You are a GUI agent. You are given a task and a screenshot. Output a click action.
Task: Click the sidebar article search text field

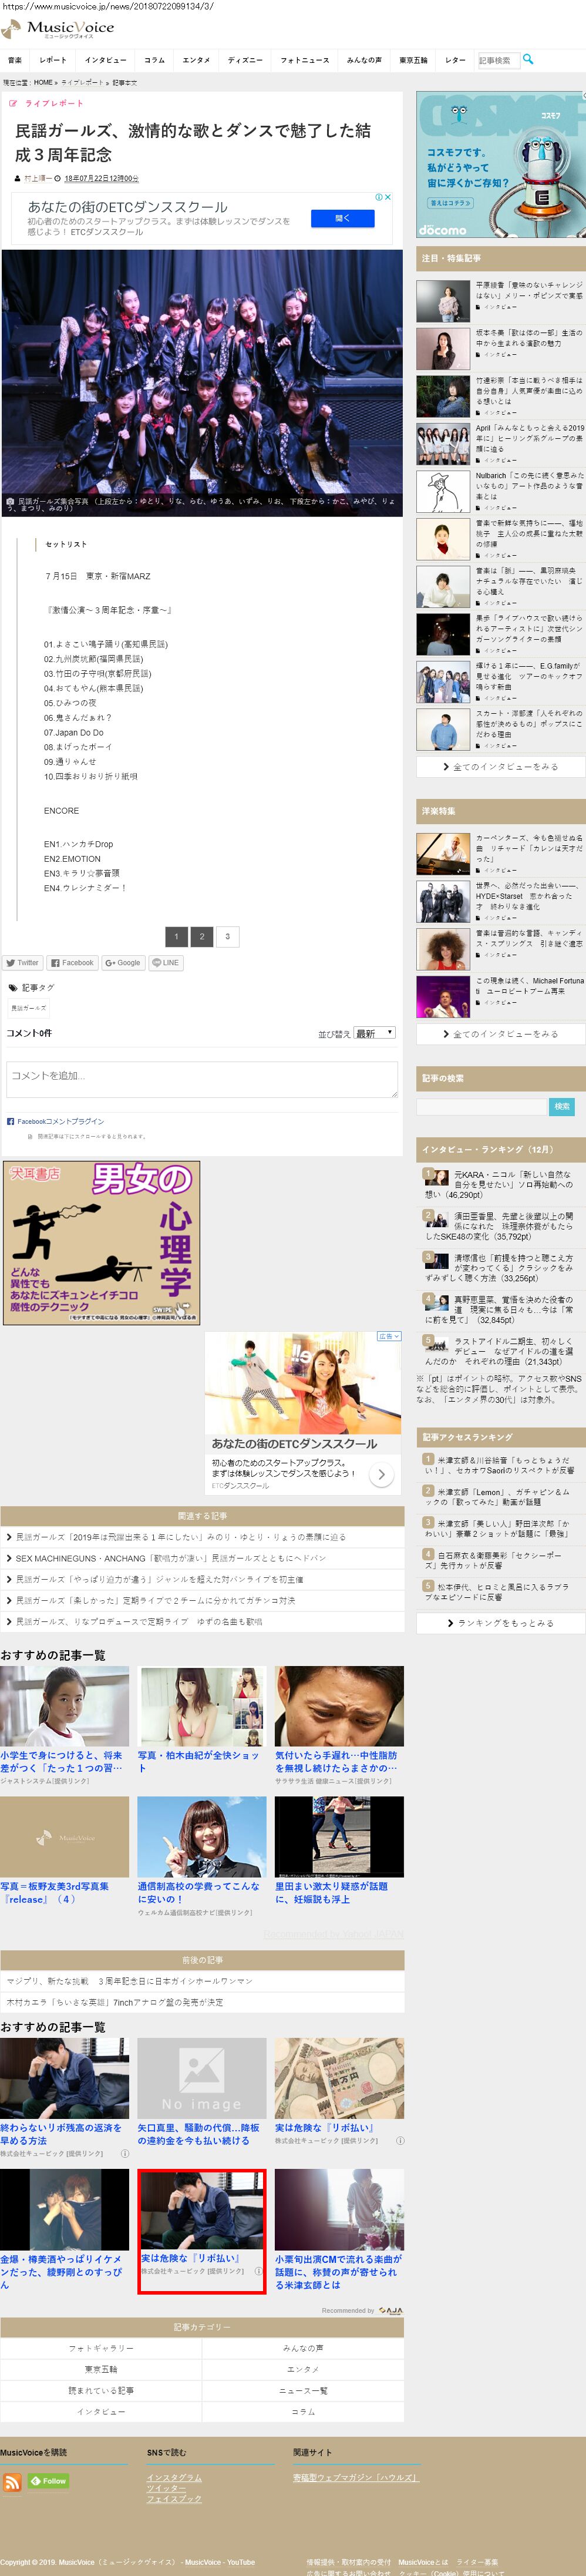(482, 1106)
